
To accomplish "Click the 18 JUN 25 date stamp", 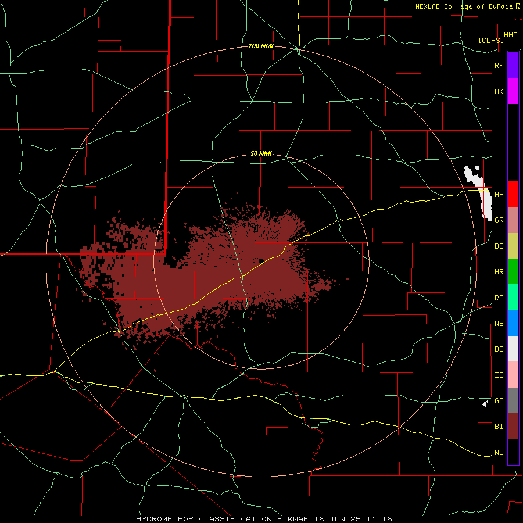I will (340, 519).
